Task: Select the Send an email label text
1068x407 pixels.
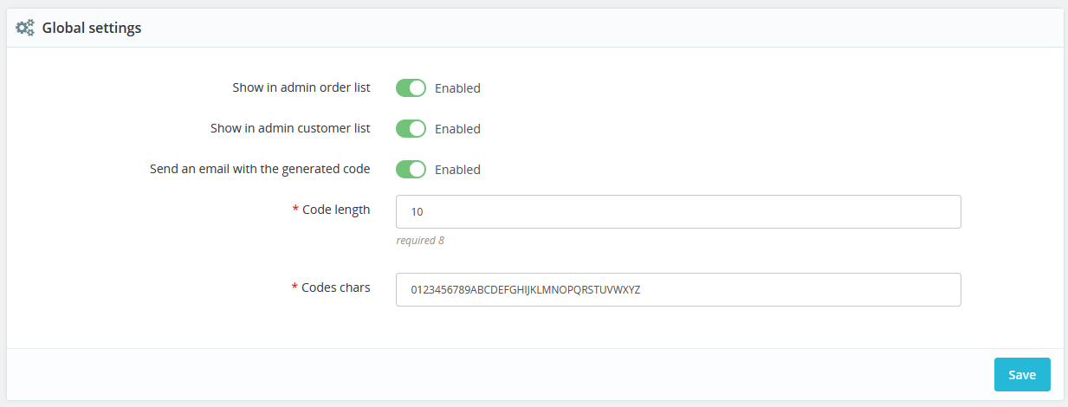Action: click(x=260, y=169)
